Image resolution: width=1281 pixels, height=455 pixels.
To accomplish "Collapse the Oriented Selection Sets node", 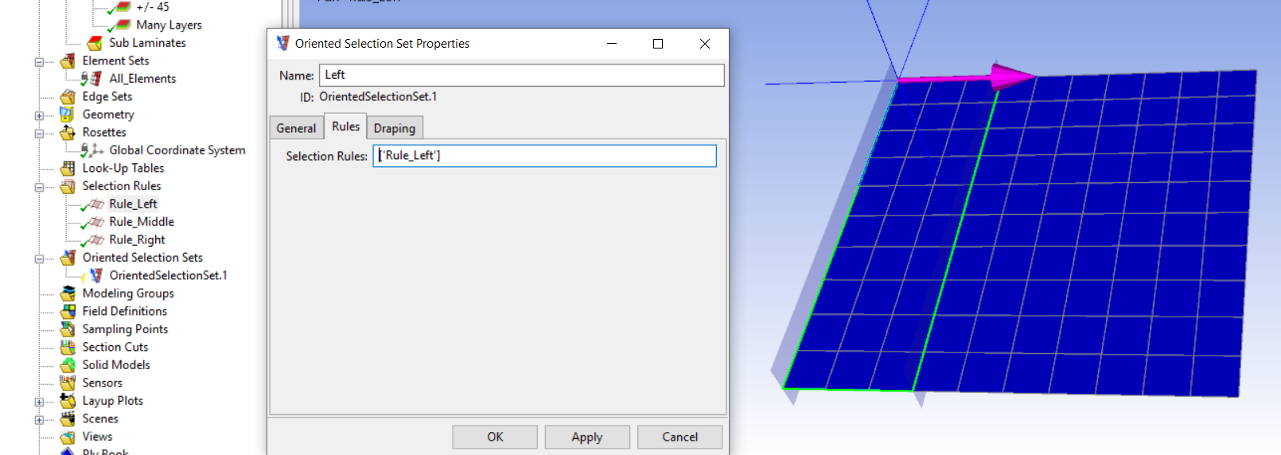I will [39, 259].
